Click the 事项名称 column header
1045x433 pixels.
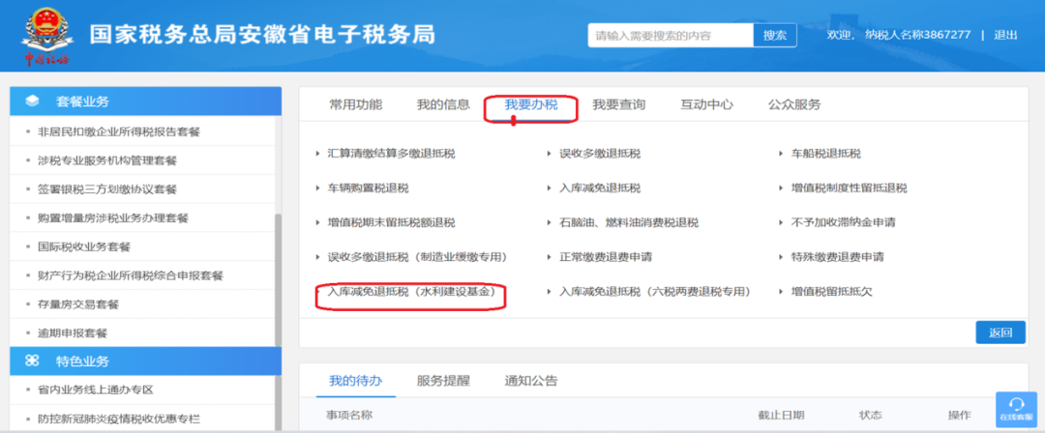click(x=348, y=415)
